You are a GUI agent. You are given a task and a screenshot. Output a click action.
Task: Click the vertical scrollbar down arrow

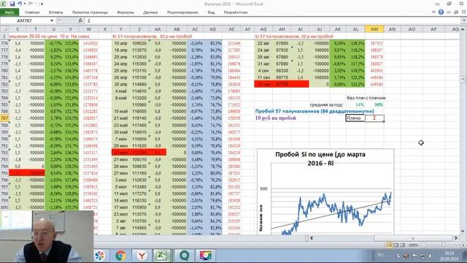pos(463,231)
